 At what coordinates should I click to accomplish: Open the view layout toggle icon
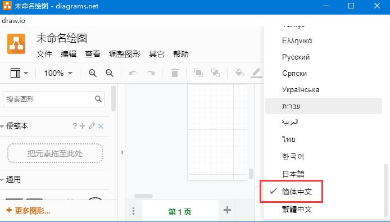click(x=15, y=73)
